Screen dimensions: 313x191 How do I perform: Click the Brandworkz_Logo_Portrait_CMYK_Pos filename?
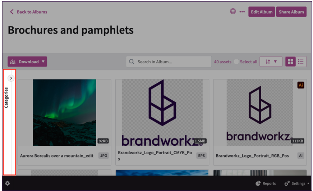point(155,156)
